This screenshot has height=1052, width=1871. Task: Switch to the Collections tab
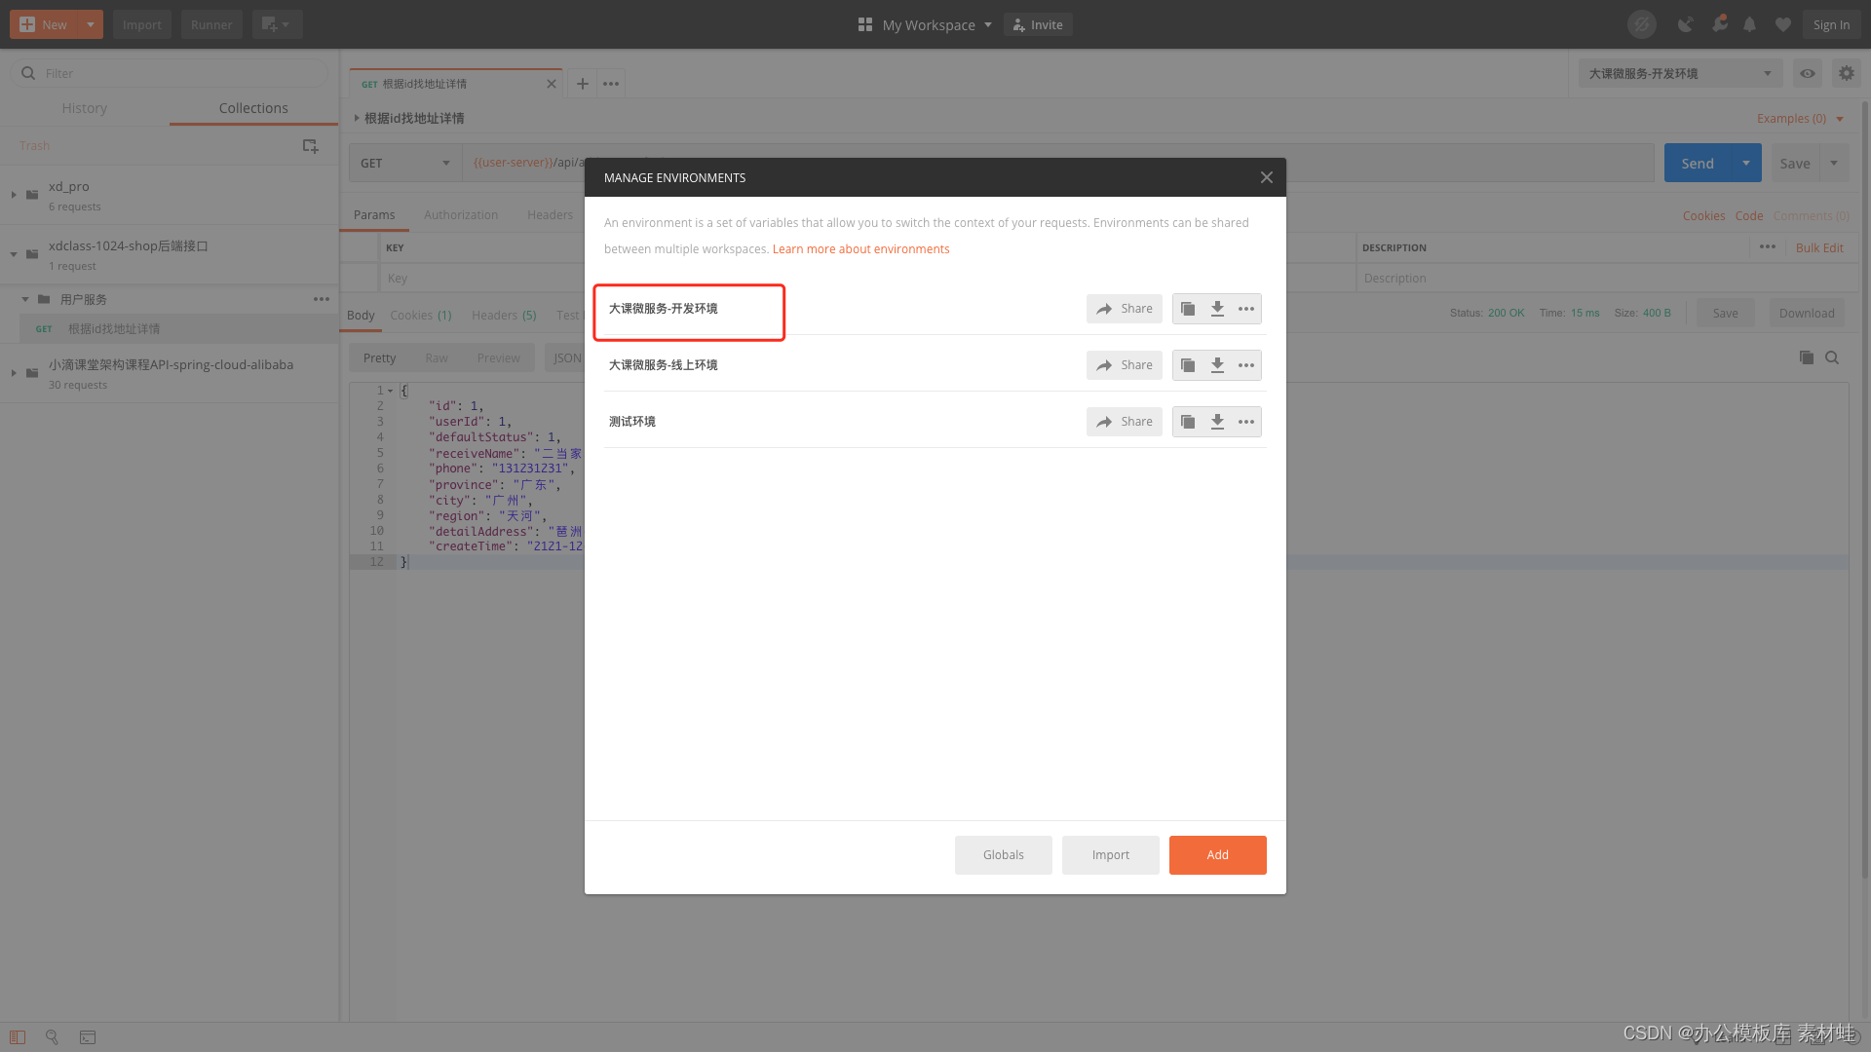(253, 108)
